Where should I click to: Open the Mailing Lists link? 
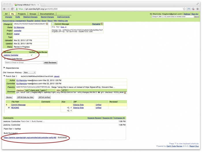coord(63,21)
